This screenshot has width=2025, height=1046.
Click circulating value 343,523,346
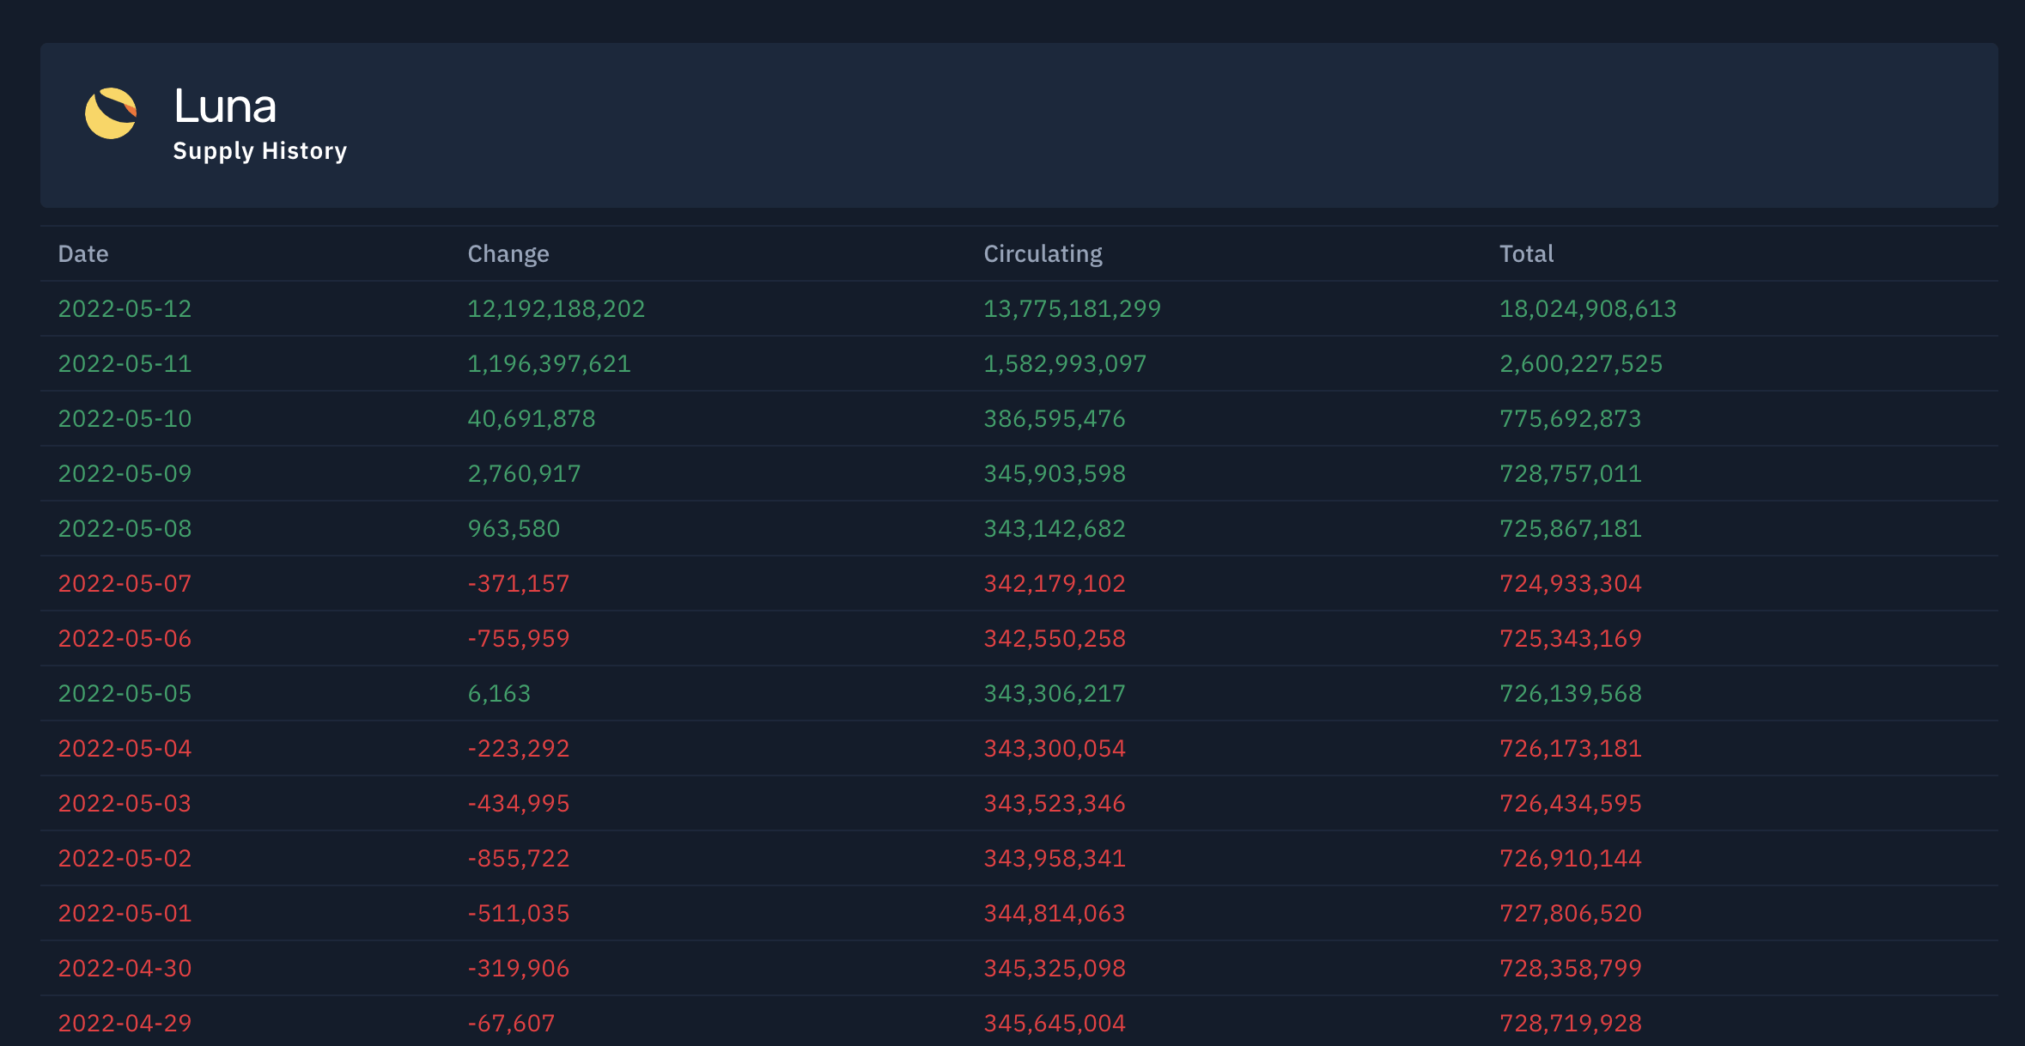(x=1055, y=804)
